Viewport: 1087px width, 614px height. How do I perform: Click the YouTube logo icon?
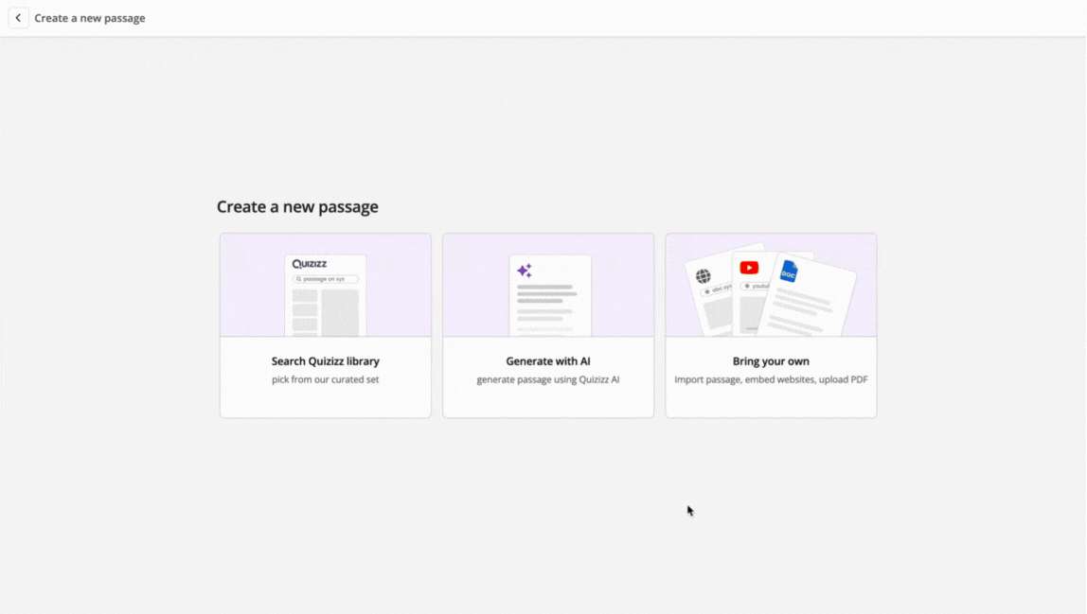point(749,268)
